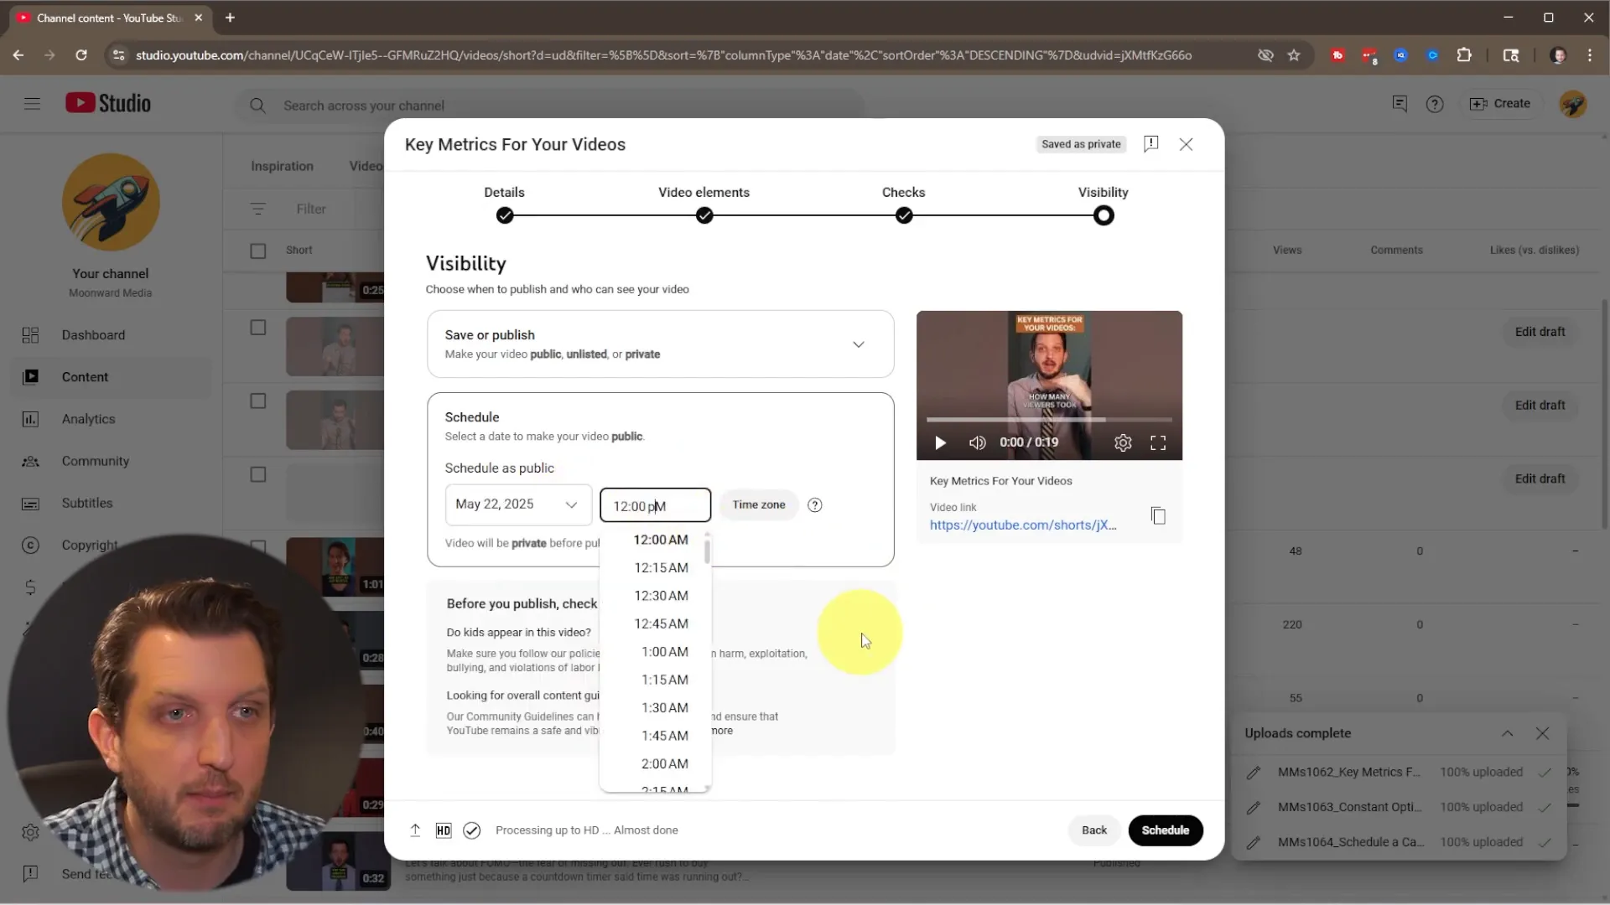Edit the MMs1062_Key Metrics upload pencil icon
Screen dimensions: 1610x905
click(x=1254, y=773)
